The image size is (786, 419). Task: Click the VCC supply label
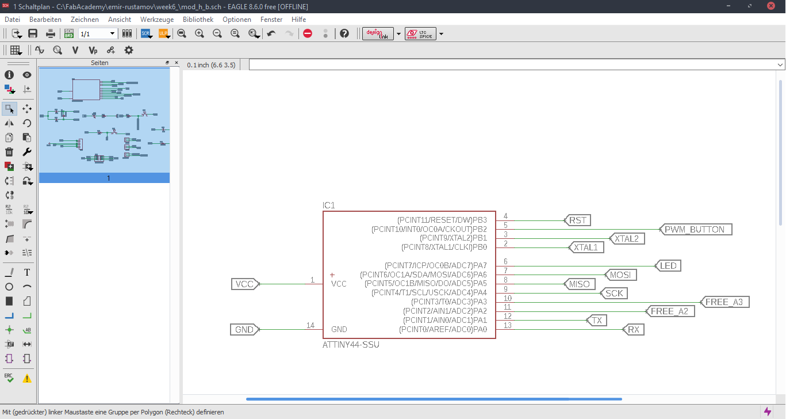click(x=246, y=284)
